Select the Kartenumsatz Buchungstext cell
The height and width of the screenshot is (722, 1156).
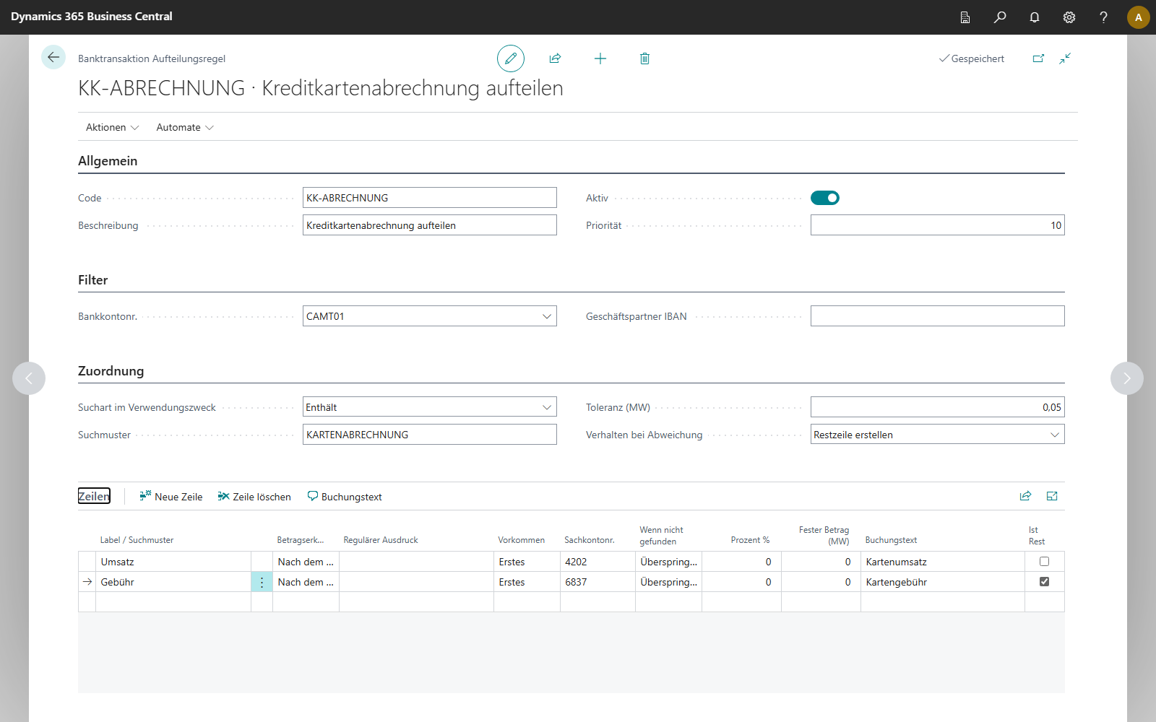coord(943,562)
